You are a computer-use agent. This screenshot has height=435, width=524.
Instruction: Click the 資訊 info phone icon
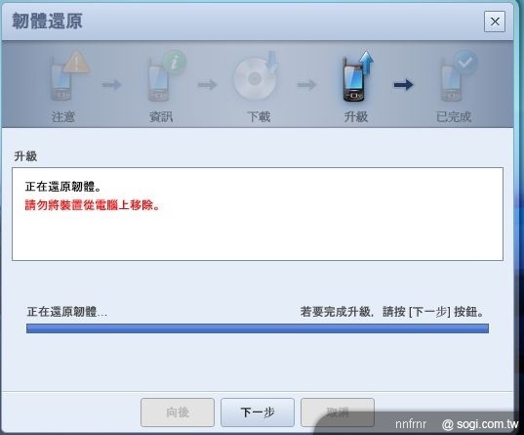167,76
